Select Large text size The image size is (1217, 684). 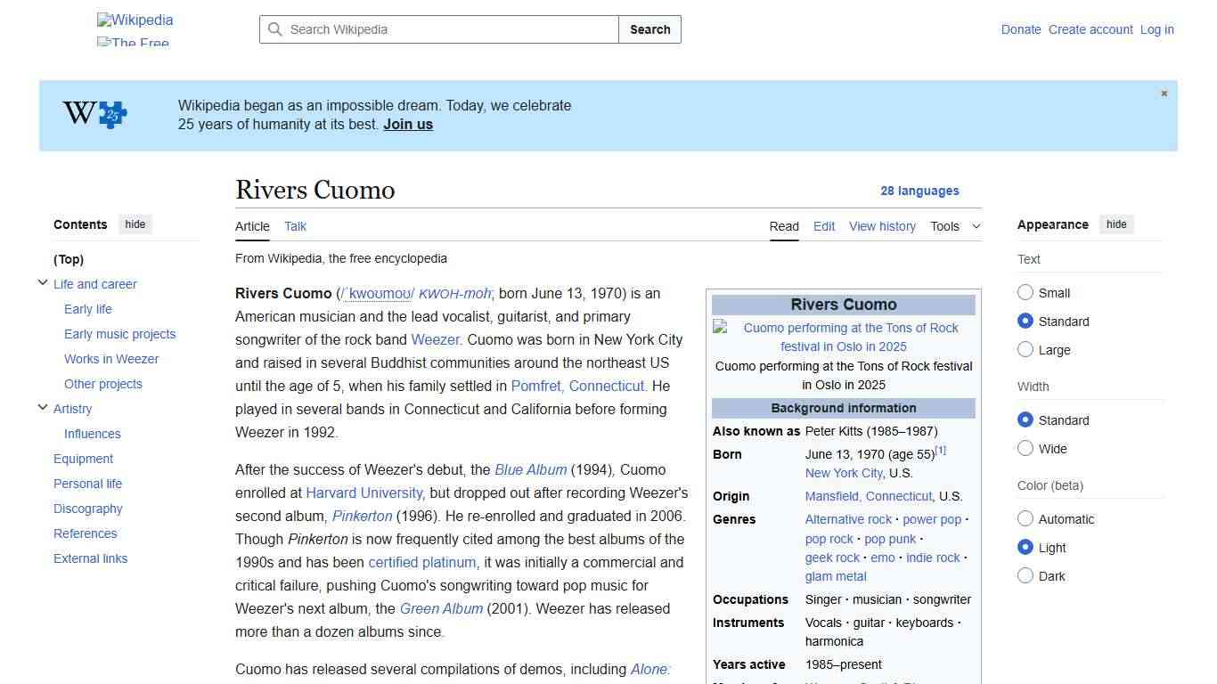click(x=1025, y=350)
